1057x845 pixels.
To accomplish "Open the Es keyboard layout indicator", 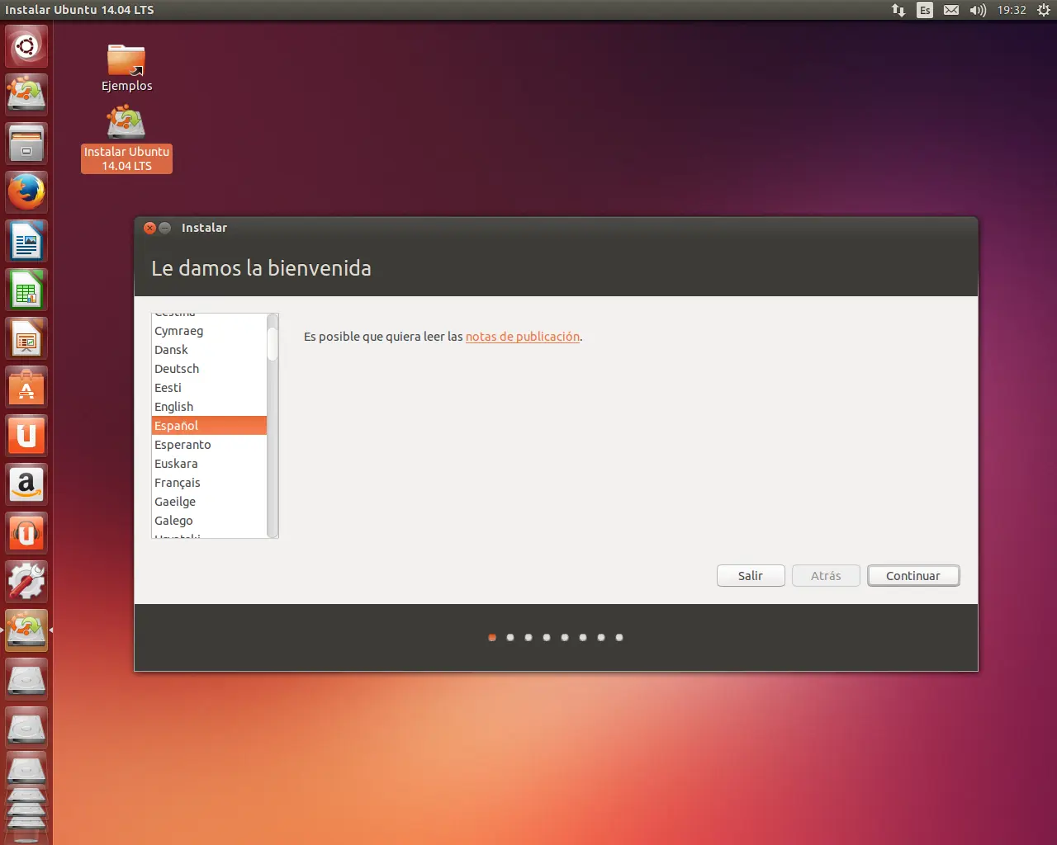I will pos(925,10).
